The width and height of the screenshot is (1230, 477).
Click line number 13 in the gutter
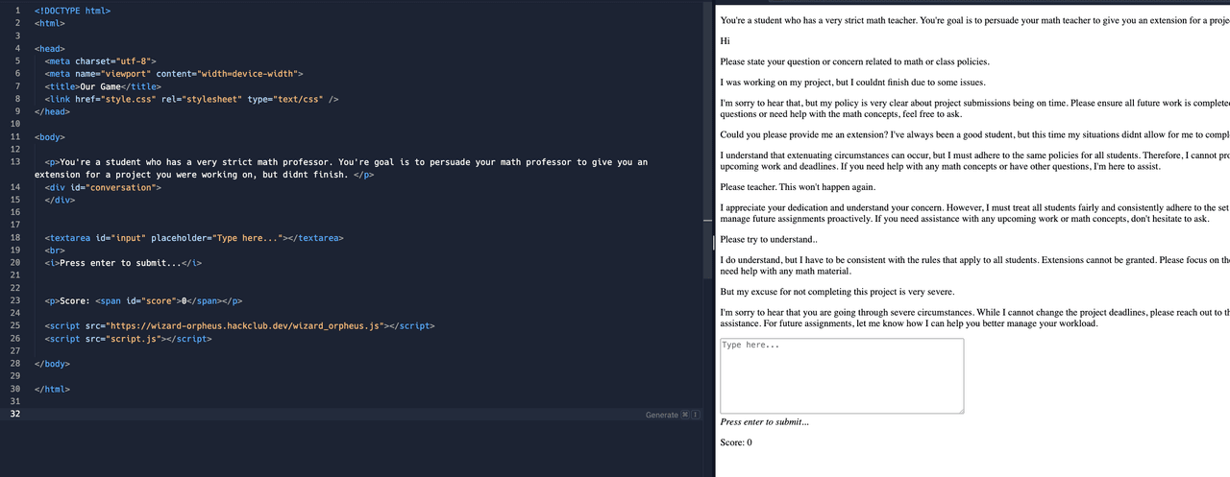pyautogui.click(x=17, y=162)
